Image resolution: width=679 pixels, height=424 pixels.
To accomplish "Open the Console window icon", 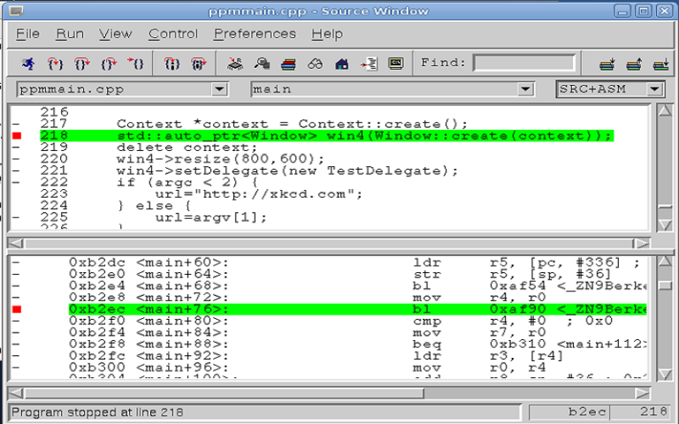I will coord(395,64).
